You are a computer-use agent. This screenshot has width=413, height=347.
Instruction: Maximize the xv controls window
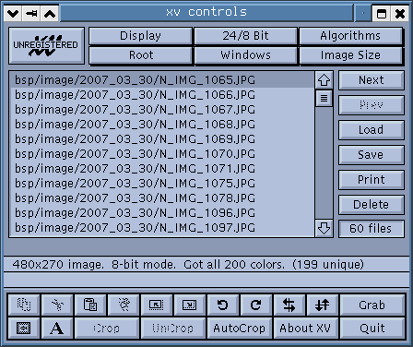tap(382, 14)
